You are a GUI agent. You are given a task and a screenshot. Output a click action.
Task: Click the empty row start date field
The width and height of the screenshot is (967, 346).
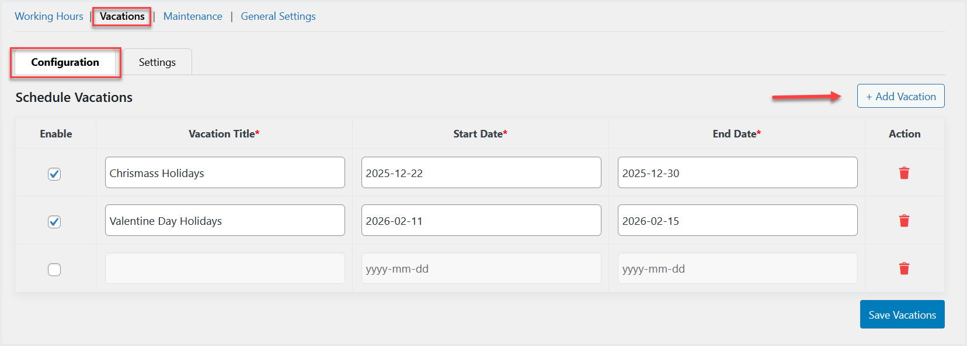(481, 269)
